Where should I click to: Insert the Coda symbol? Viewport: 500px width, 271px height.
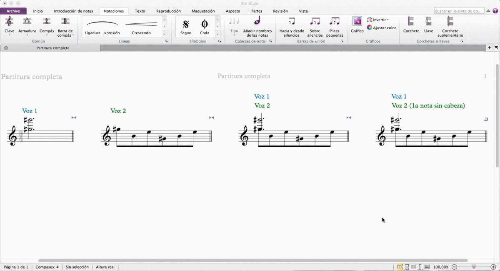(x=205, y=27)
